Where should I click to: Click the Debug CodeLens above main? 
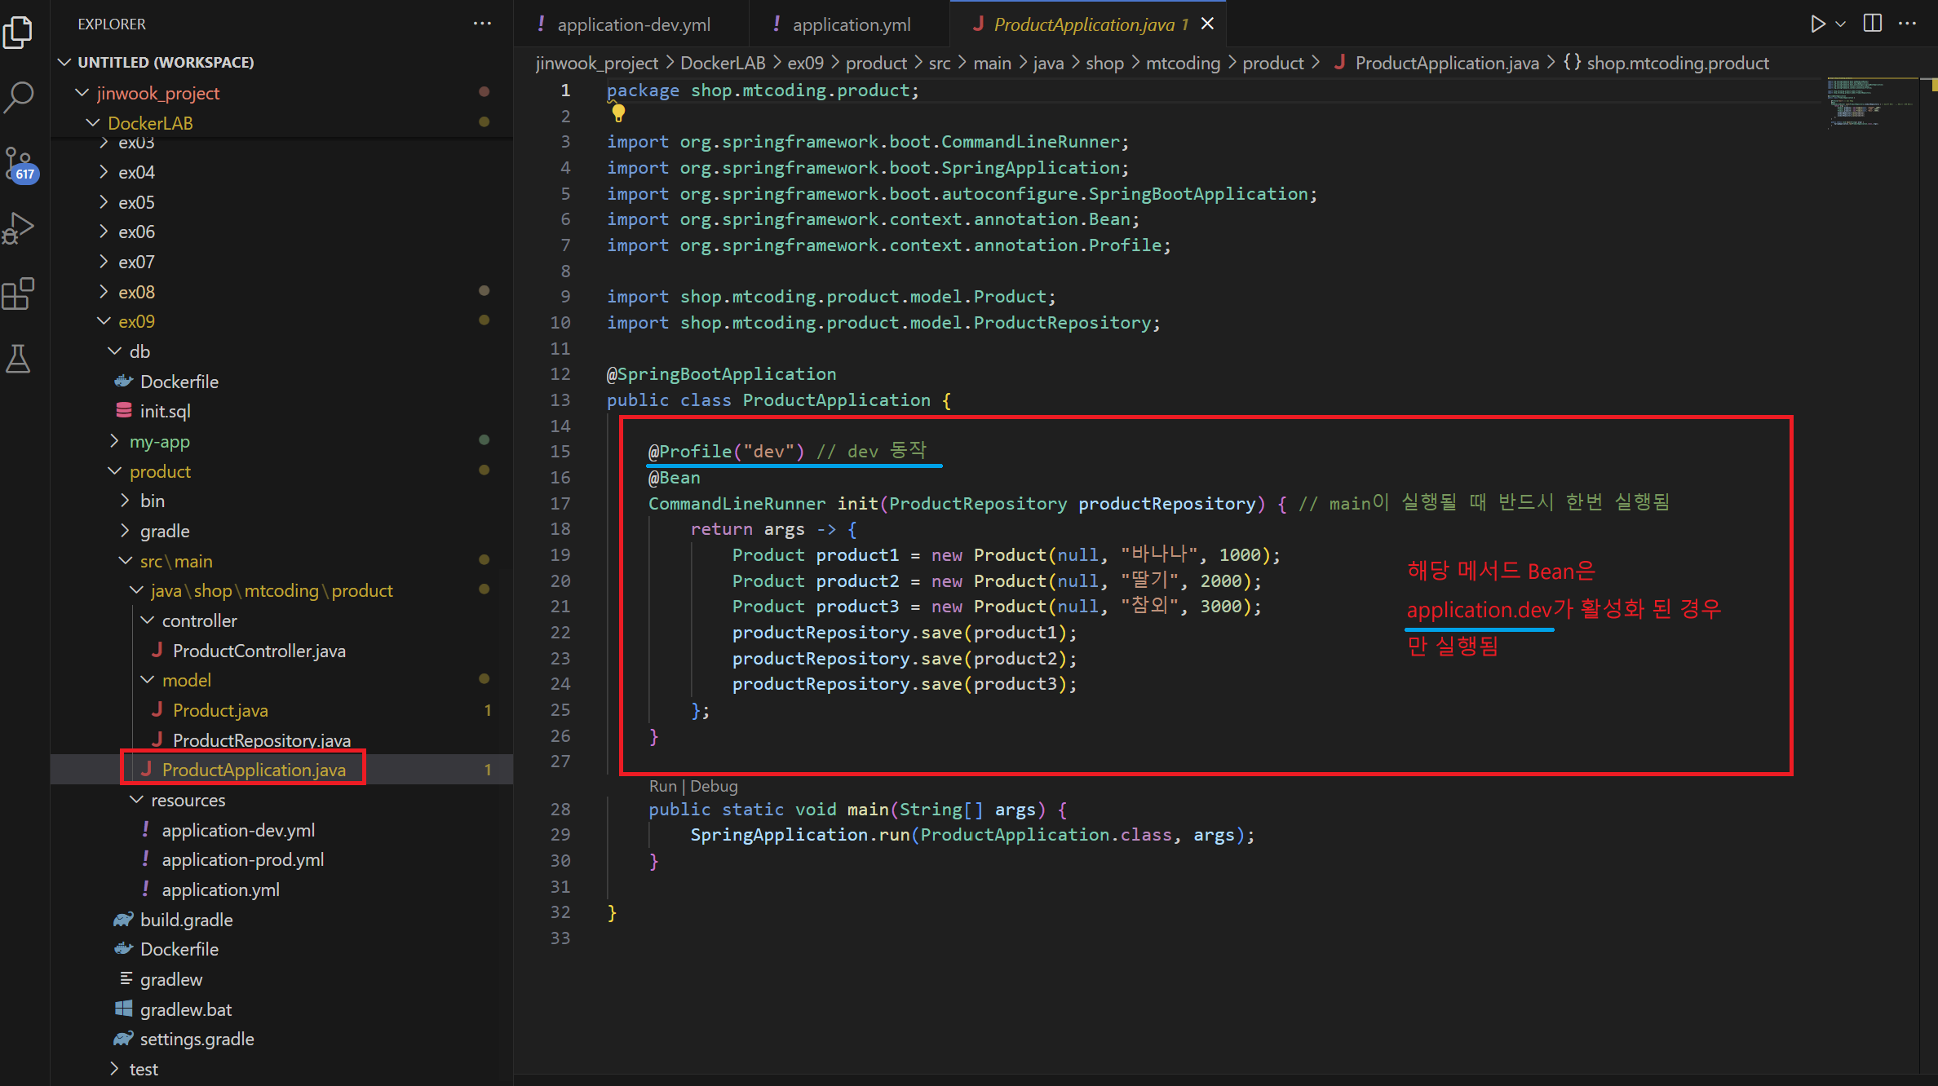[714, 786]
